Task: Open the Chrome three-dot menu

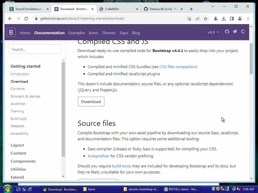Action: click(248, 19)
